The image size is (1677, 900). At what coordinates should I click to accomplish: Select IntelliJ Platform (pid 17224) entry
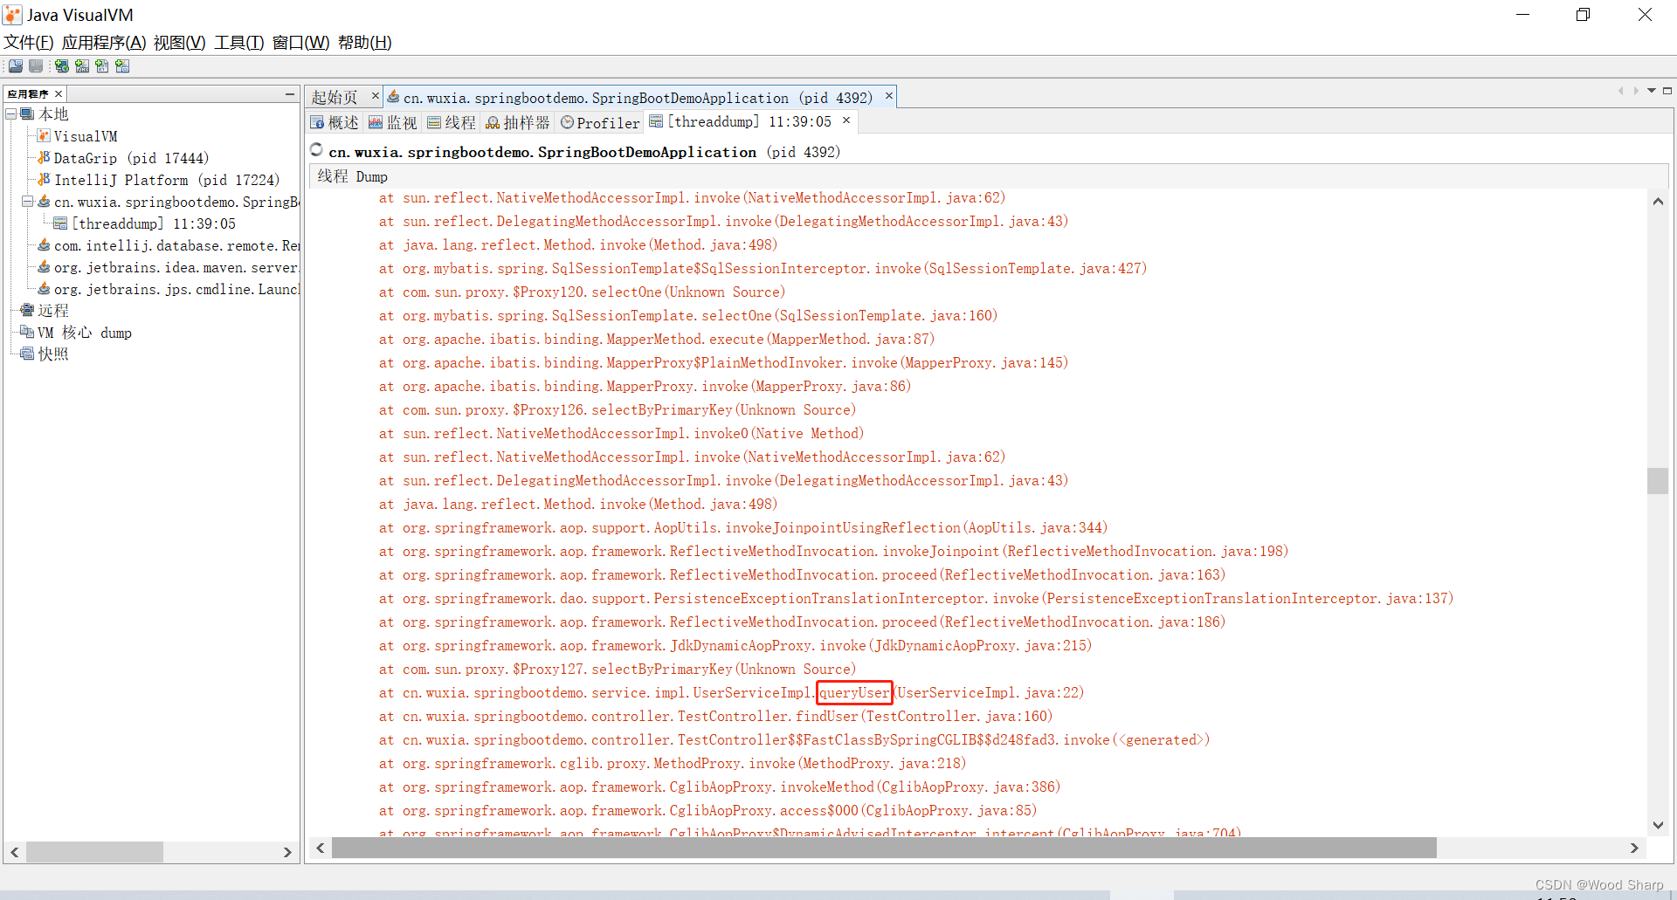167,180
